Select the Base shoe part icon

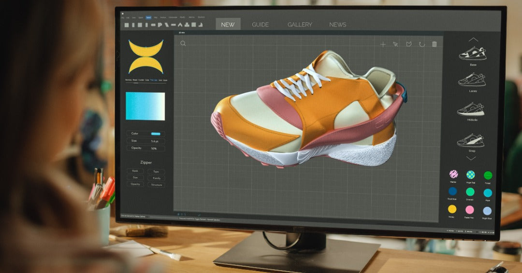[472, 54]
